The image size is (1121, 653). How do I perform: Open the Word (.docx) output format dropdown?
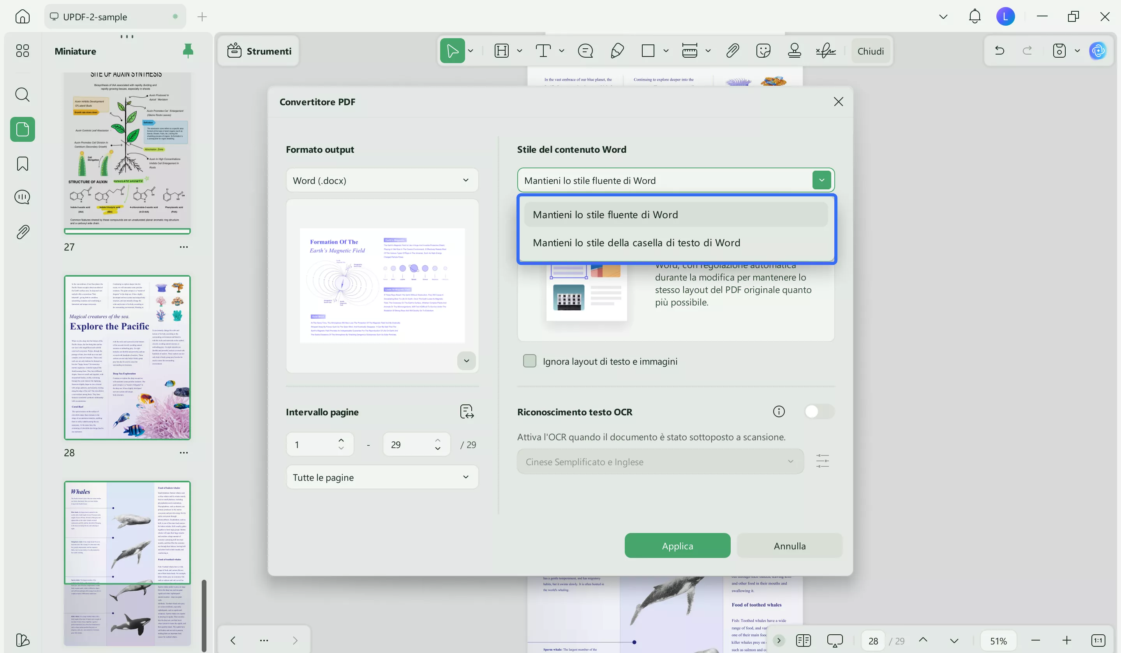[382, 180]
